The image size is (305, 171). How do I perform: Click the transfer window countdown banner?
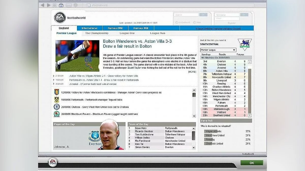218,29
